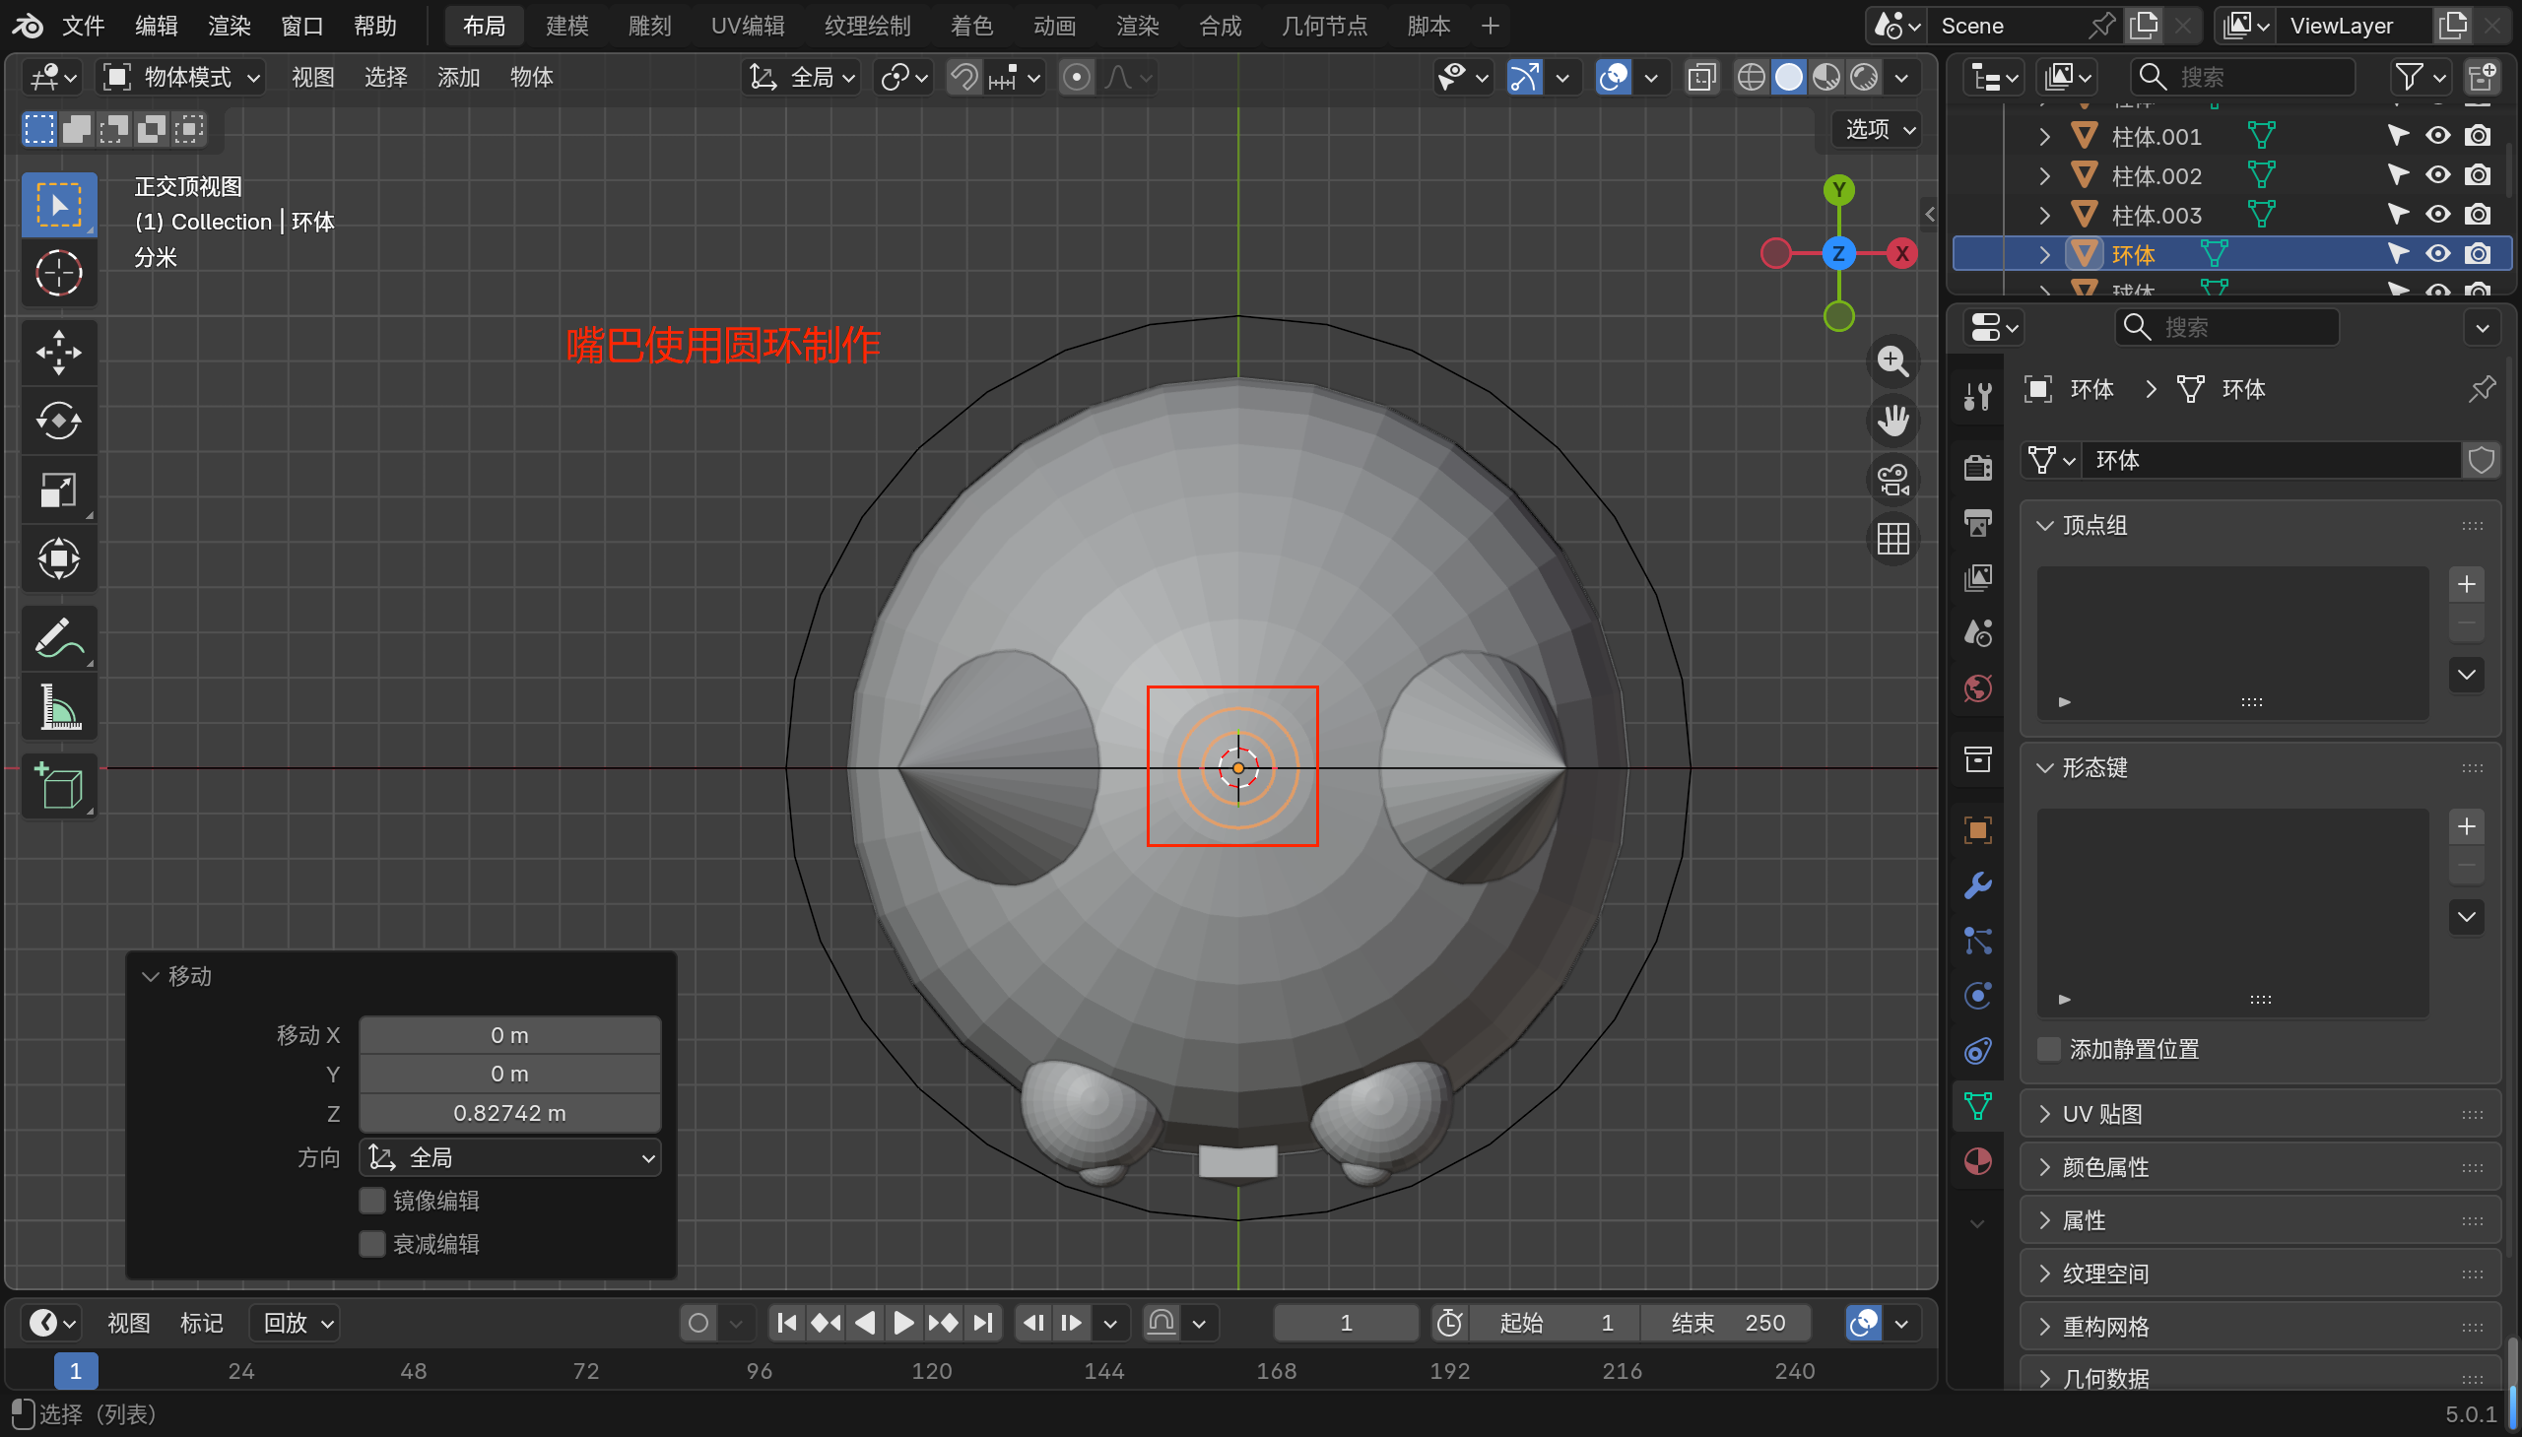
Task: Activate the Annotate pencil tool
Action: point(58,638)
